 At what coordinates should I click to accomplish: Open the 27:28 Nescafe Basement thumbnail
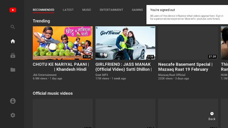pyautogui.click(x=188, y=43)
